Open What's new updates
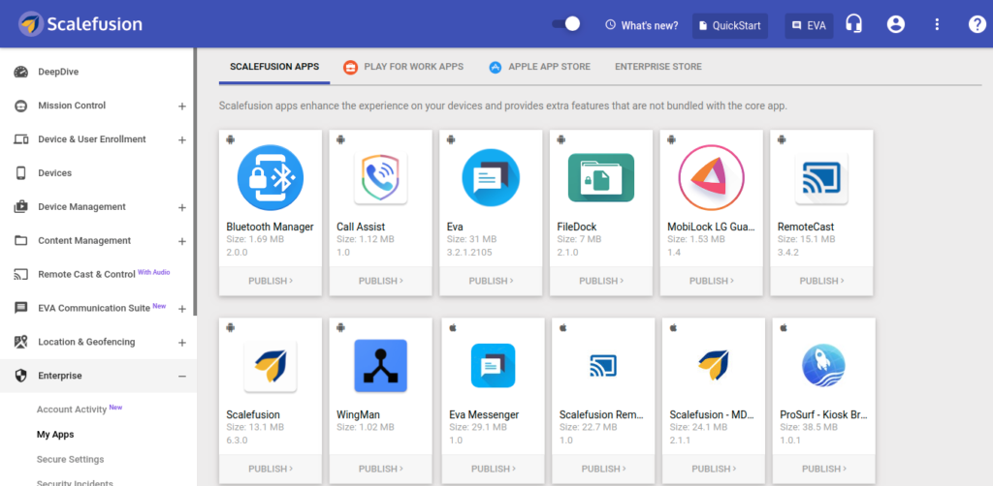993x486 pixels. [x=642, y=26]
